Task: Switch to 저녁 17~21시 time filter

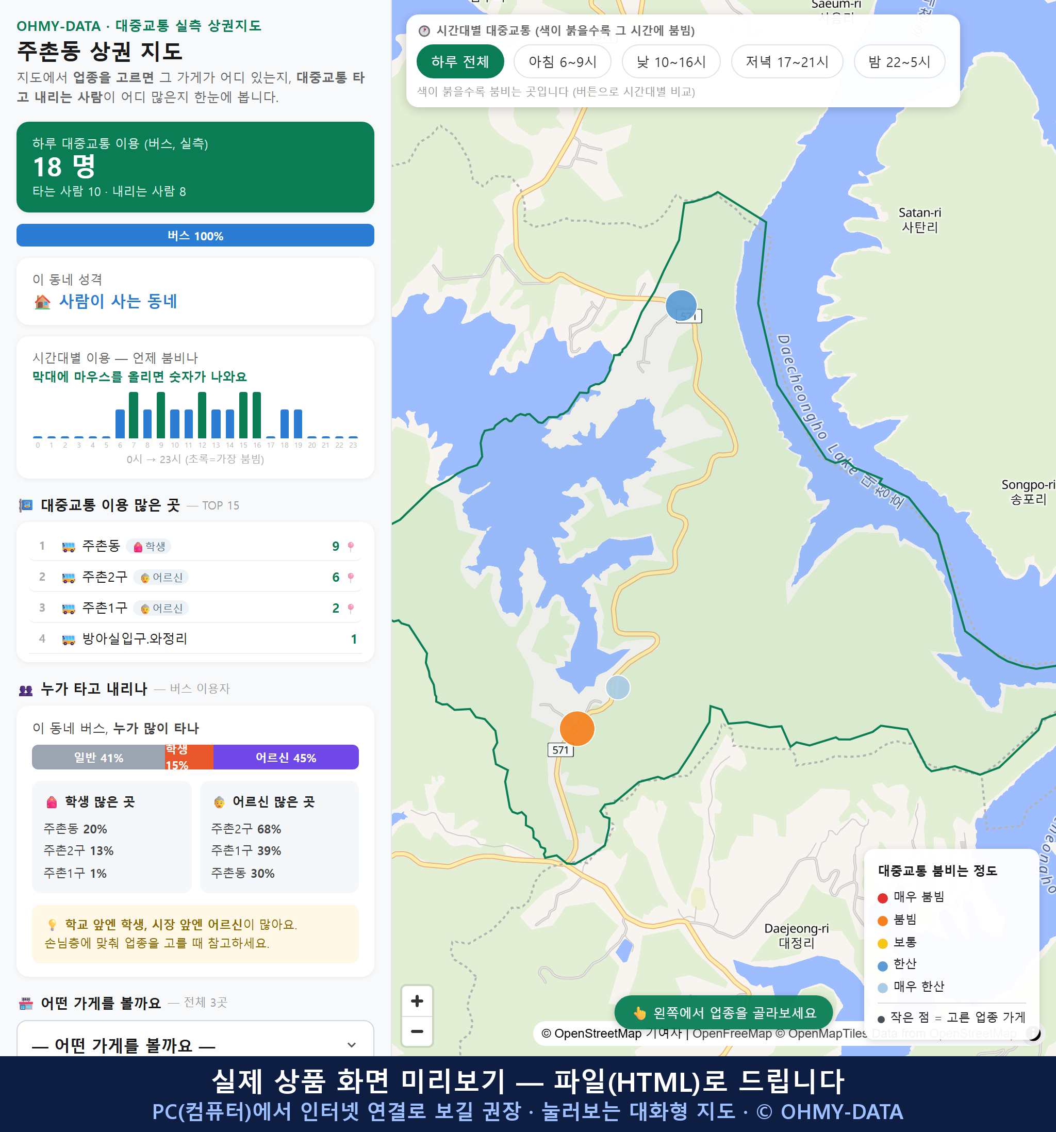Action: [787, 61]
